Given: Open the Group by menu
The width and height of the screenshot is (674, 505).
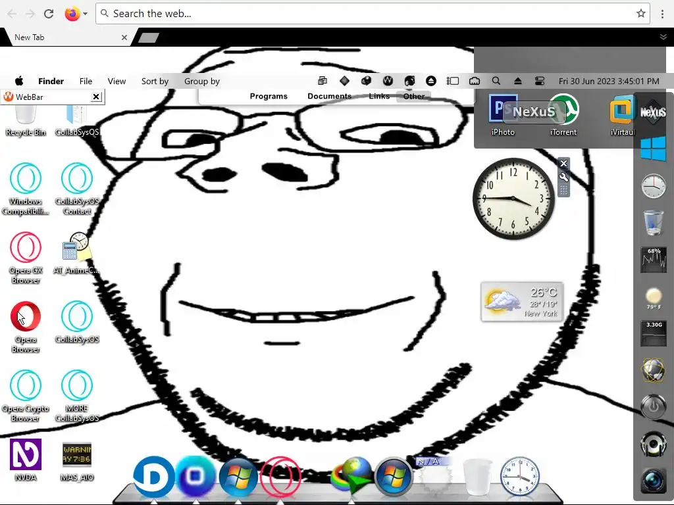Looking at the screenshot, I should pyautogui.click(x=202, y=81).
